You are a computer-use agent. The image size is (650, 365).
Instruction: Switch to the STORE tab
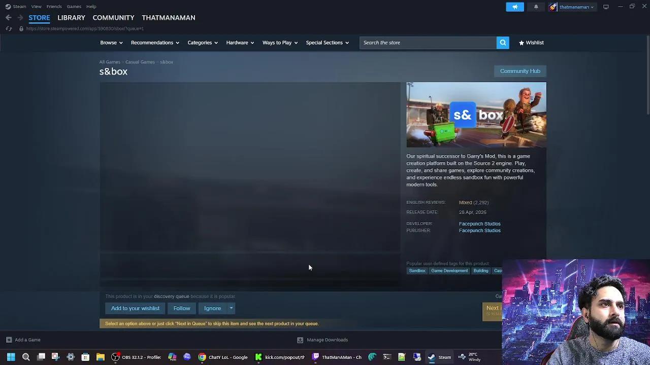click(39, 18)
